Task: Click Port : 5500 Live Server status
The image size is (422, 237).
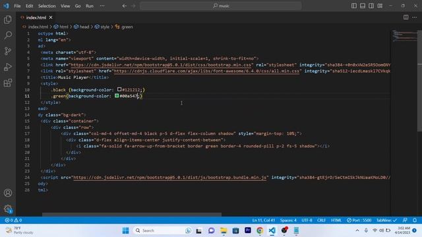Action: [x=359, y=220]
